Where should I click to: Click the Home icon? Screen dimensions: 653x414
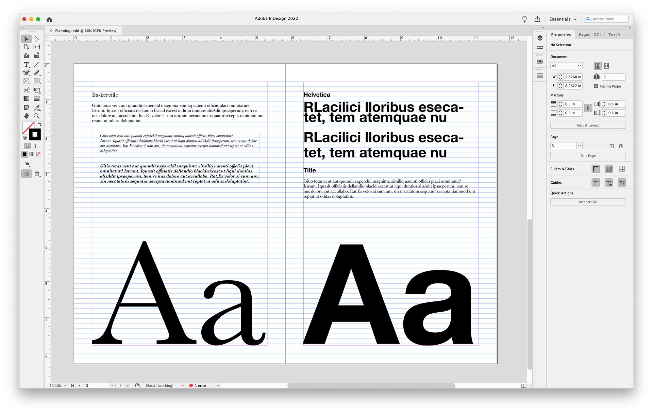(x=49, y=19)
